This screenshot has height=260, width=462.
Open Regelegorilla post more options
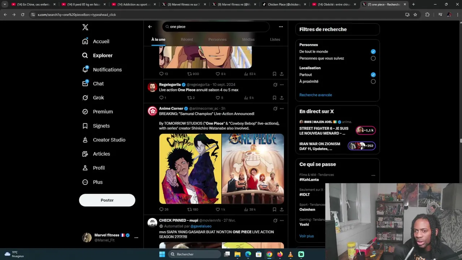(282, 85)
